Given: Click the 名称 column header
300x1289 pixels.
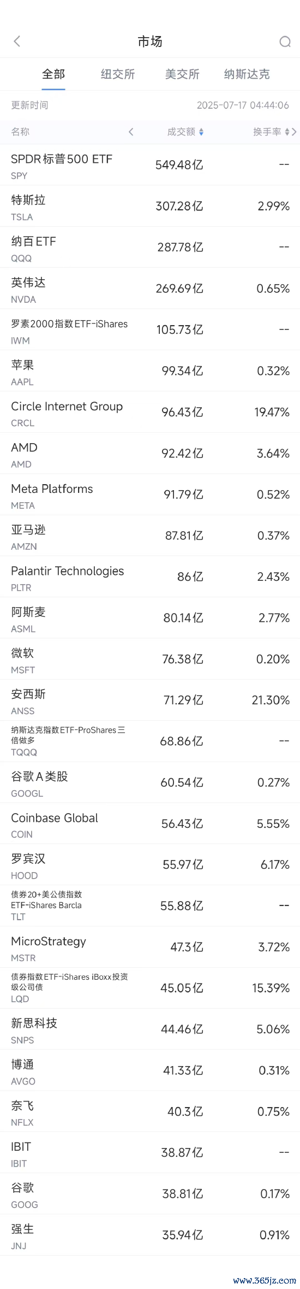Looking at the screenshot, I should click(x=20, y=132).
